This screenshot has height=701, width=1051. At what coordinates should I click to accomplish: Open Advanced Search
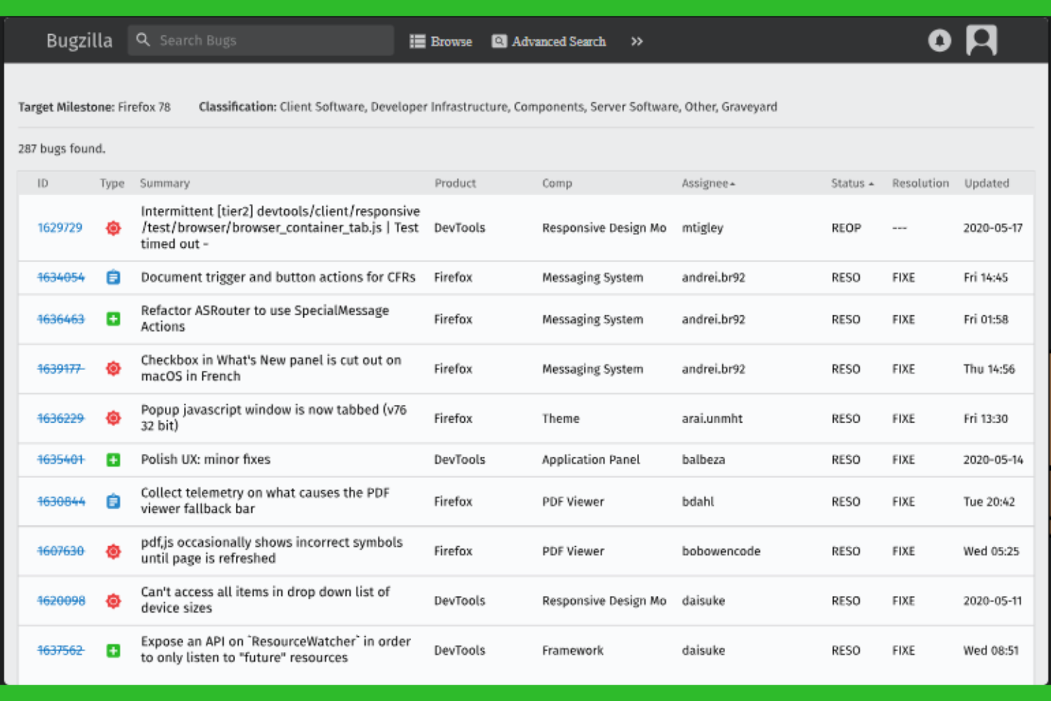coord(557,41)
